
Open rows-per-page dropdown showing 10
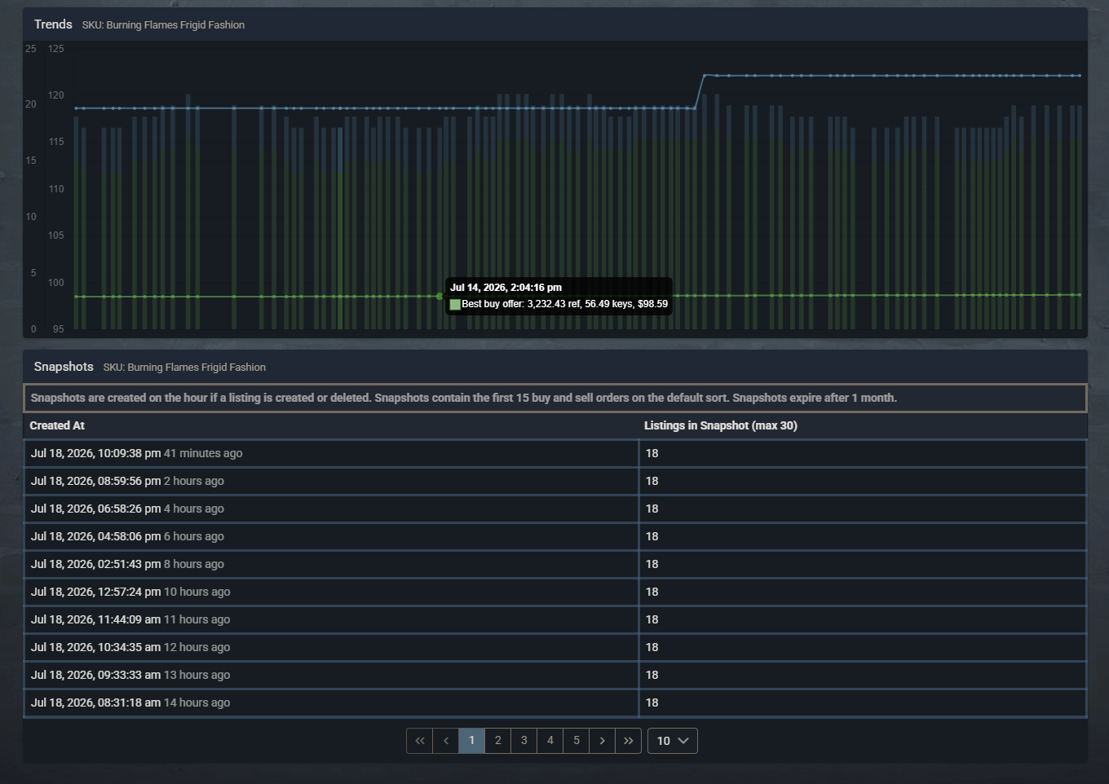(x=672, y=741)
